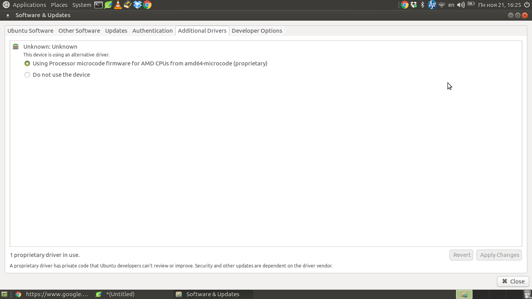Open the Places menu
The image size is (532, 299).
pyautogui.click(x=59, y=5)
